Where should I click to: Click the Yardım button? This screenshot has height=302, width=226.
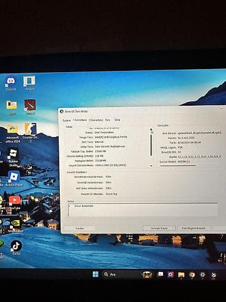[x=79, y=228]
